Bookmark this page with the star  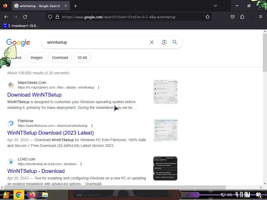coord(207,17)
